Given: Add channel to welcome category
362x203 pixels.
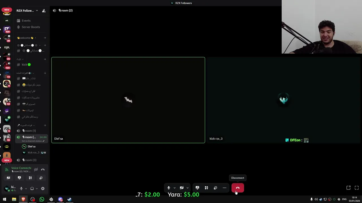Looking at the screenshot, I should click(x=45, y=38).
